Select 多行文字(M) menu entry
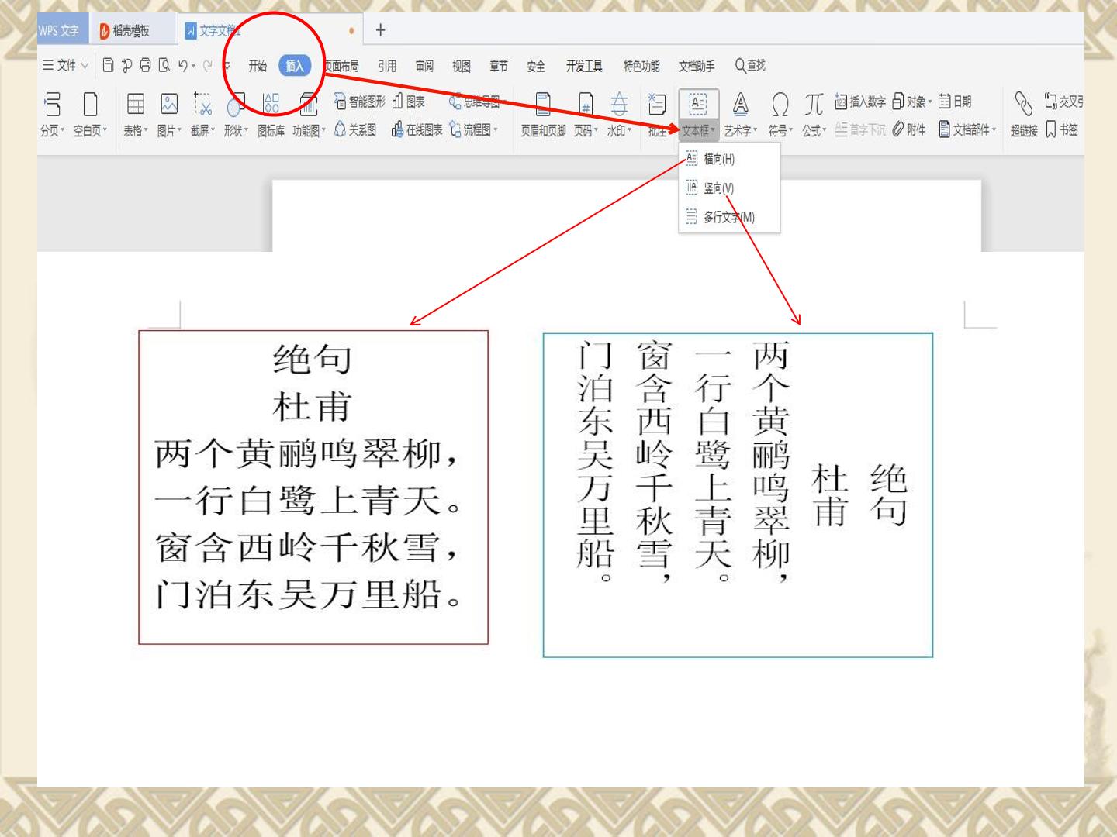Viewport: 1117px width, 837px height. 720,217
